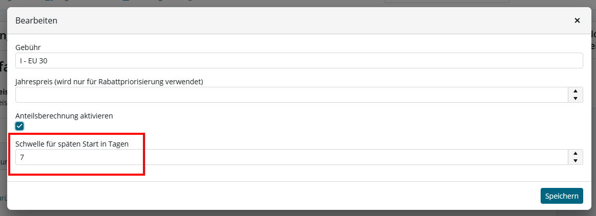This screenshot has height=216, width=596.
Task: Focus the Gebühr text field
Action: pyautogui.click(x=299, y=61)
